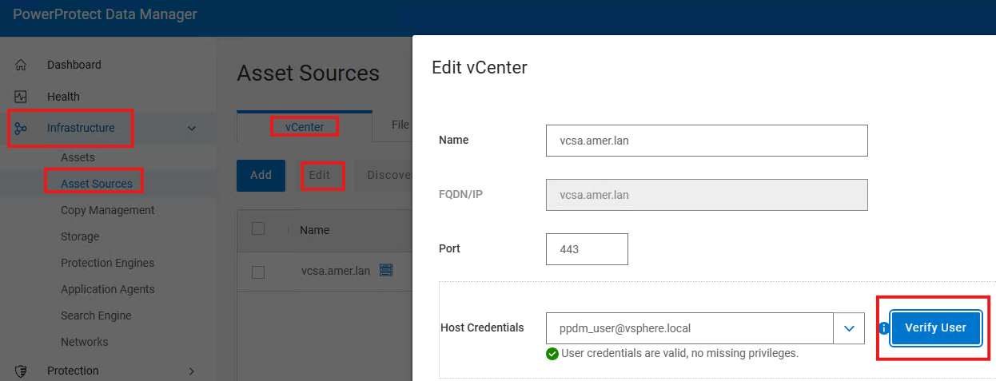Open the Protection menu item

[73, 371]
